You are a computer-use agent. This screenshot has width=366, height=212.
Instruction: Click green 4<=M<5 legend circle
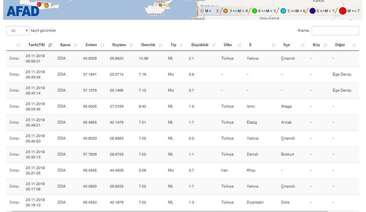click(x=254, y=11)
